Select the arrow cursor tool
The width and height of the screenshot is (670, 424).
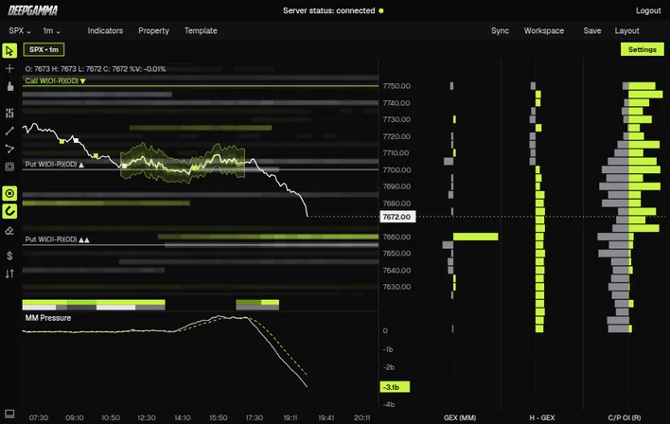pyautogui.click(x=9, y=51)
